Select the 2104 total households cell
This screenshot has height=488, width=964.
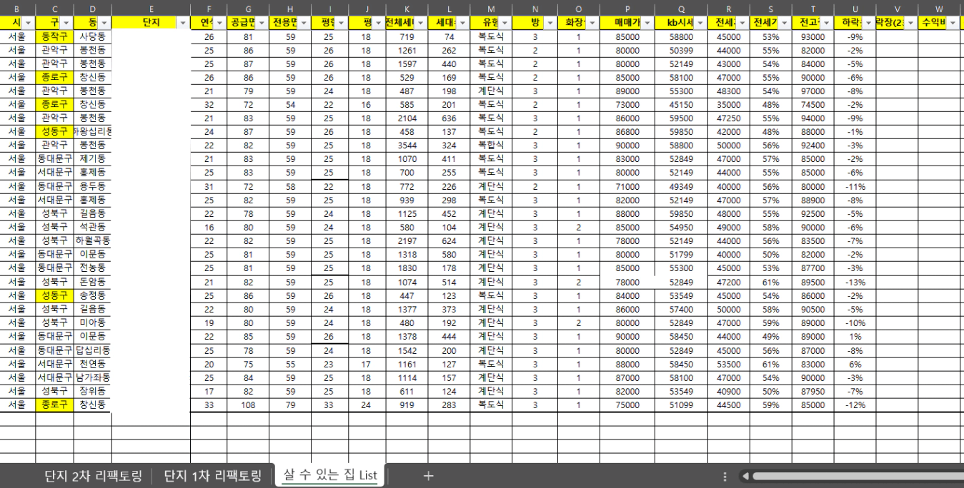pos(407,118)
